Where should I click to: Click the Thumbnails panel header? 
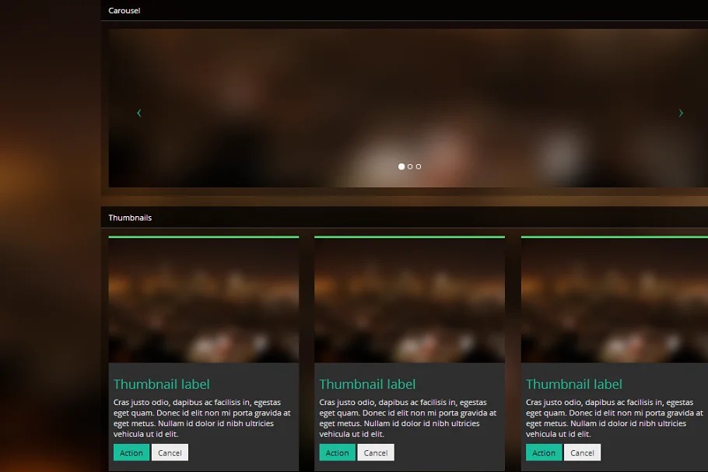coord(130,218)
